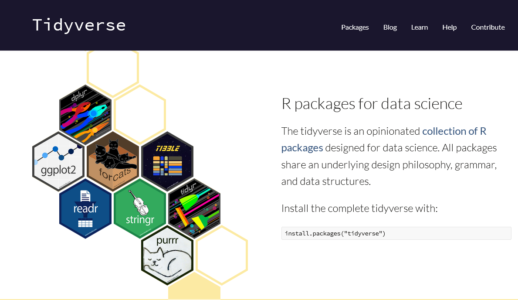Viewport: 518px width, 300px height.
Task: Open the Blog navigation link
Action: click(390, 27)
